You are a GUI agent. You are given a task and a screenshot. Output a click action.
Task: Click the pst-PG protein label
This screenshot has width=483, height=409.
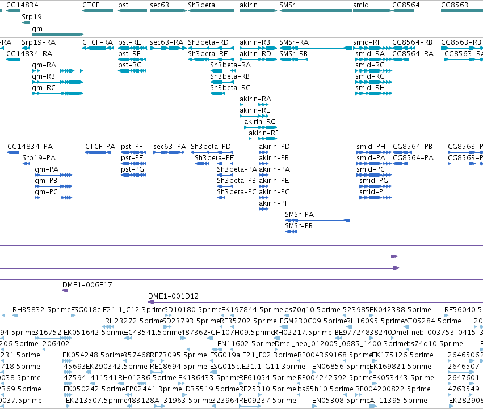tap(132, 169)
